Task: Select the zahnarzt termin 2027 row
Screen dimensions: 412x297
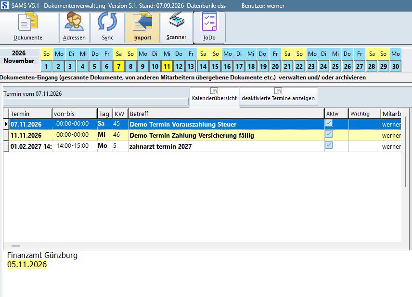Action: point(202,146)
